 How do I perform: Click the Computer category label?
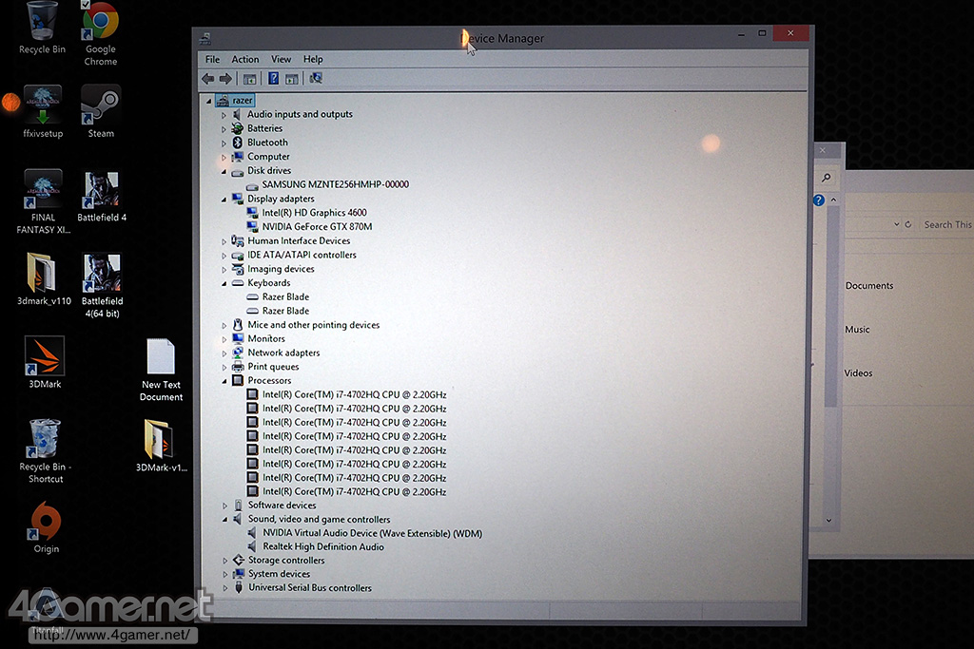coord(268,157)
